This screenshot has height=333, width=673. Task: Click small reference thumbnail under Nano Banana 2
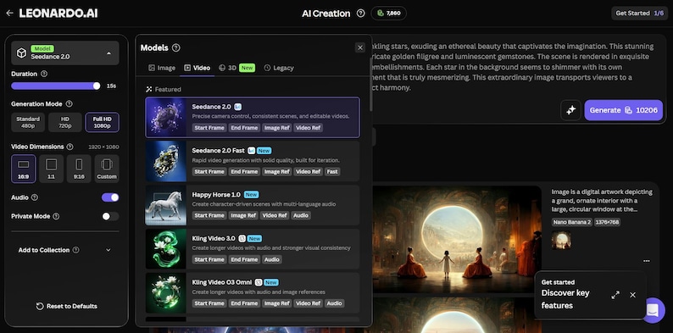pos(561,241)
